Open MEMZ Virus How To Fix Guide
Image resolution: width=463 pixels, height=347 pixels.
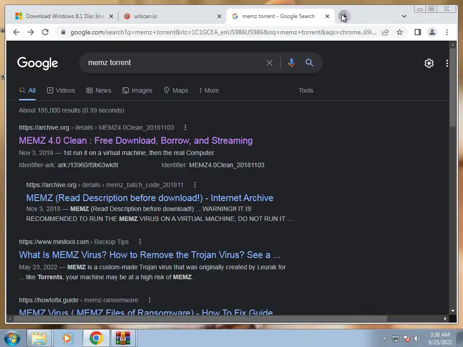click(146, 312)
